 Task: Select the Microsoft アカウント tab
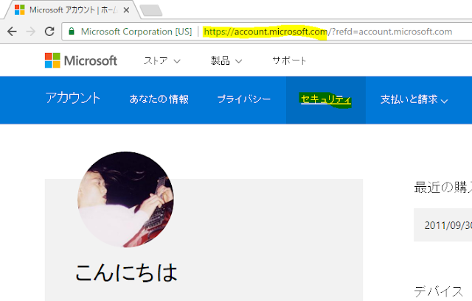click(x=72, y=10)
